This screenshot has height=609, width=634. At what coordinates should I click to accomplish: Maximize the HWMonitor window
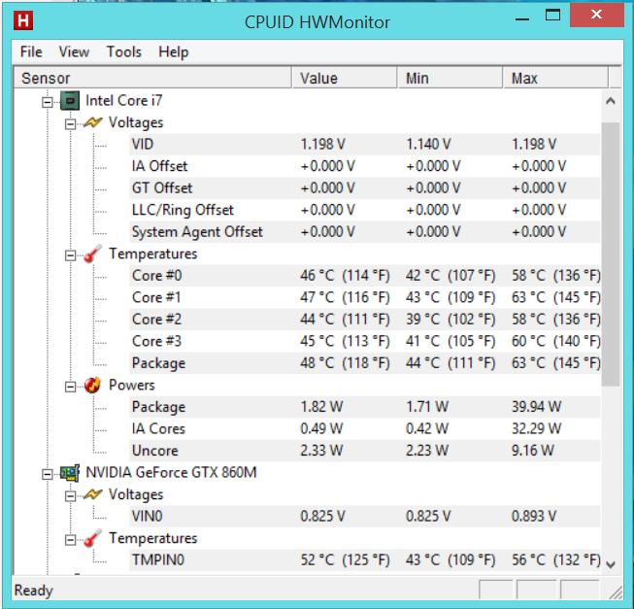pyautogui.click(x=552, y=16)
